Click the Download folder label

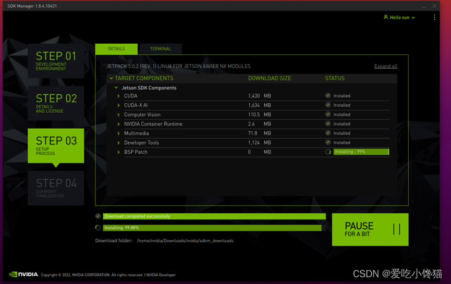[114, 241]
